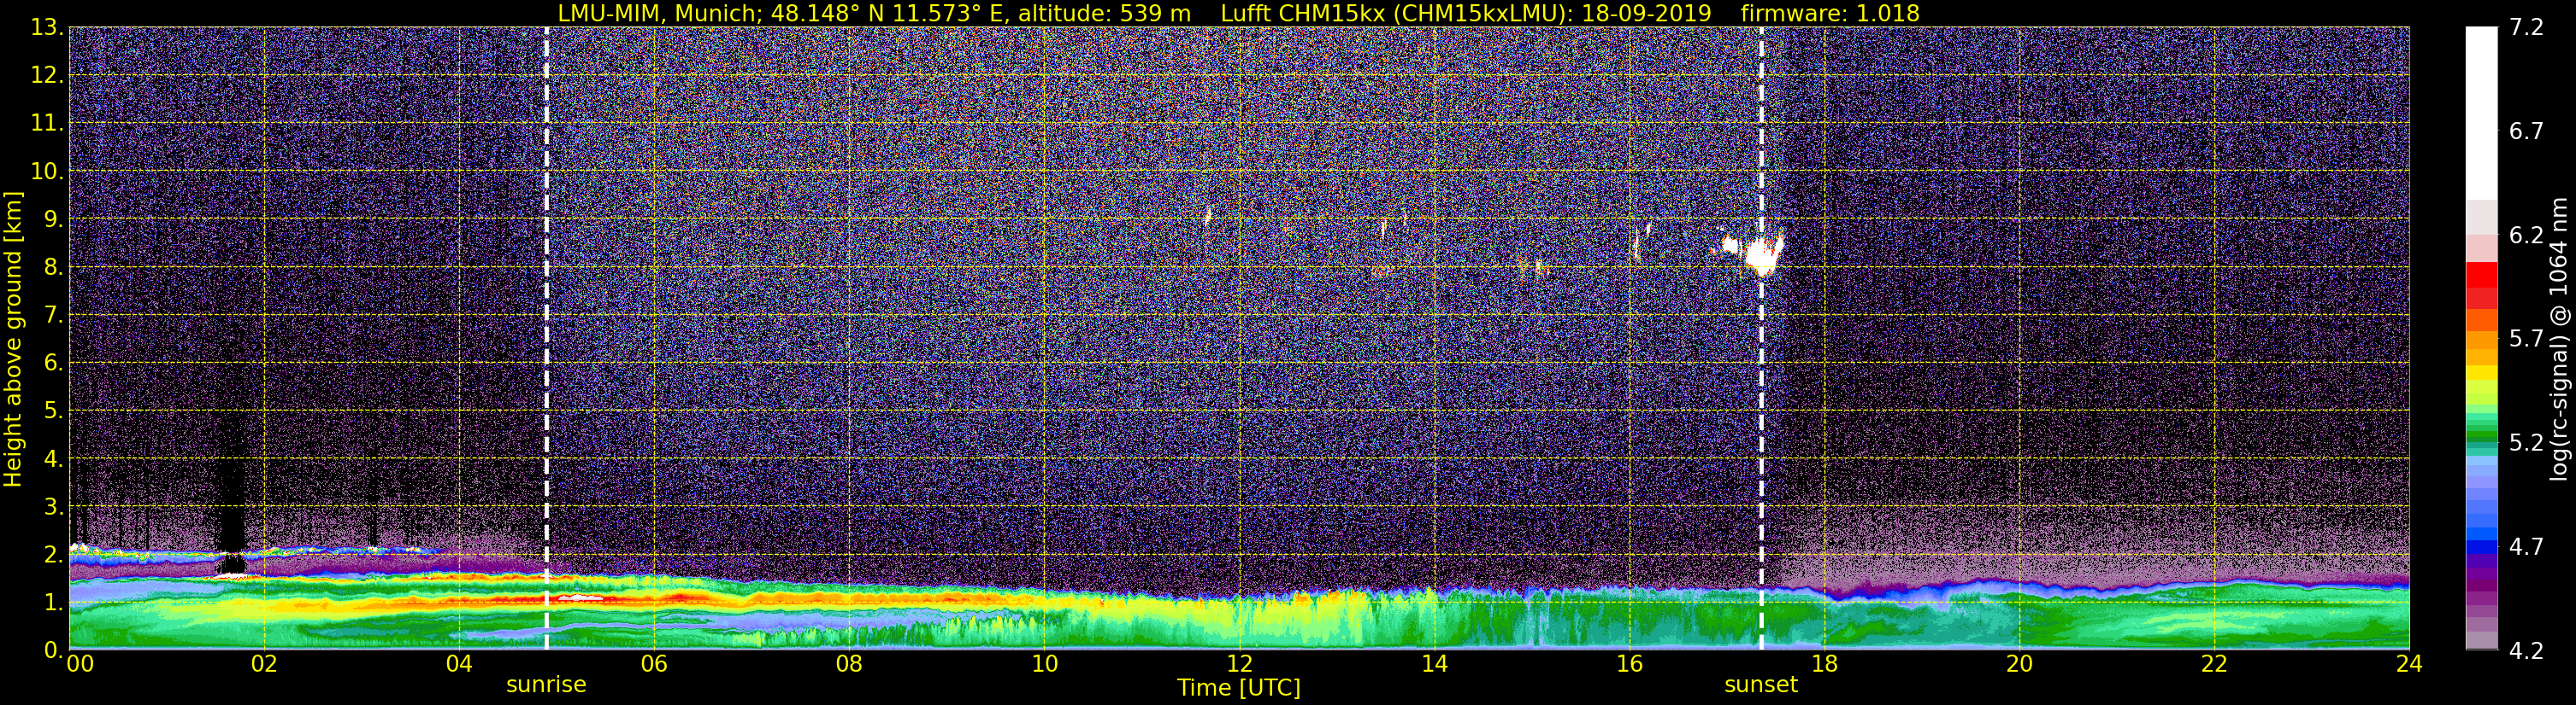Click the colorbar value '7.2'
Viewport: 2576px width, 705px height.
tap(2526, 27)
